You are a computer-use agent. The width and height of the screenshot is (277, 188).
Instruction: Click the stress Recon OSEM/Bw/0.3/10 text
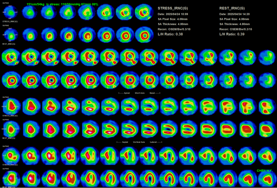pyautogui.click(x=174, y=29)
